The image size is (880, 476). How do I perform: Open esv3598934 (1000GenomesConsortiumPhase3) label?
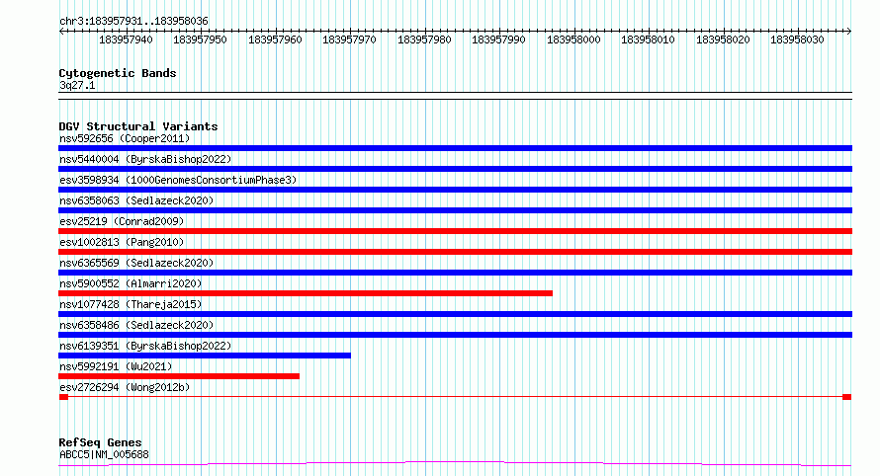pyautogui.click(x=178, y=180)
